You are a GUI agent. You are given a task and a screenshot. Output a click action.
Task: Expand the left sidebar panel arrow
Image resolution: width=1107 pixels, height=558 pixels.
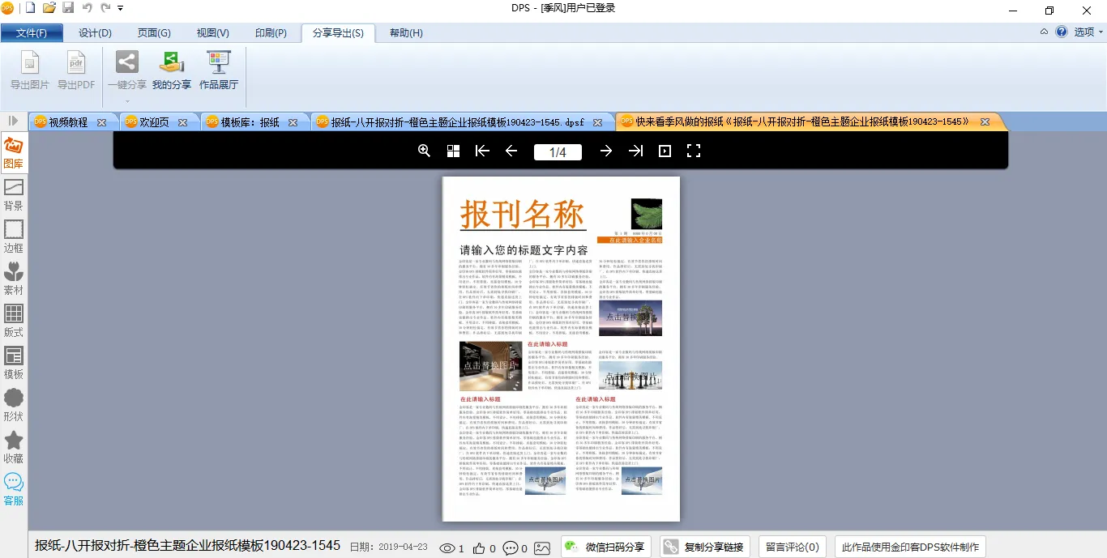[x=13, y=121]
